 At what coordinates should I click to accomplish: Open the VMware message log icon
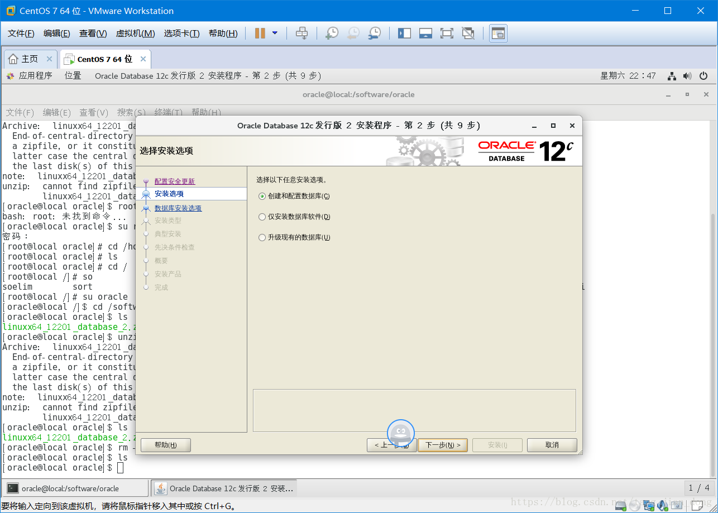698,506
